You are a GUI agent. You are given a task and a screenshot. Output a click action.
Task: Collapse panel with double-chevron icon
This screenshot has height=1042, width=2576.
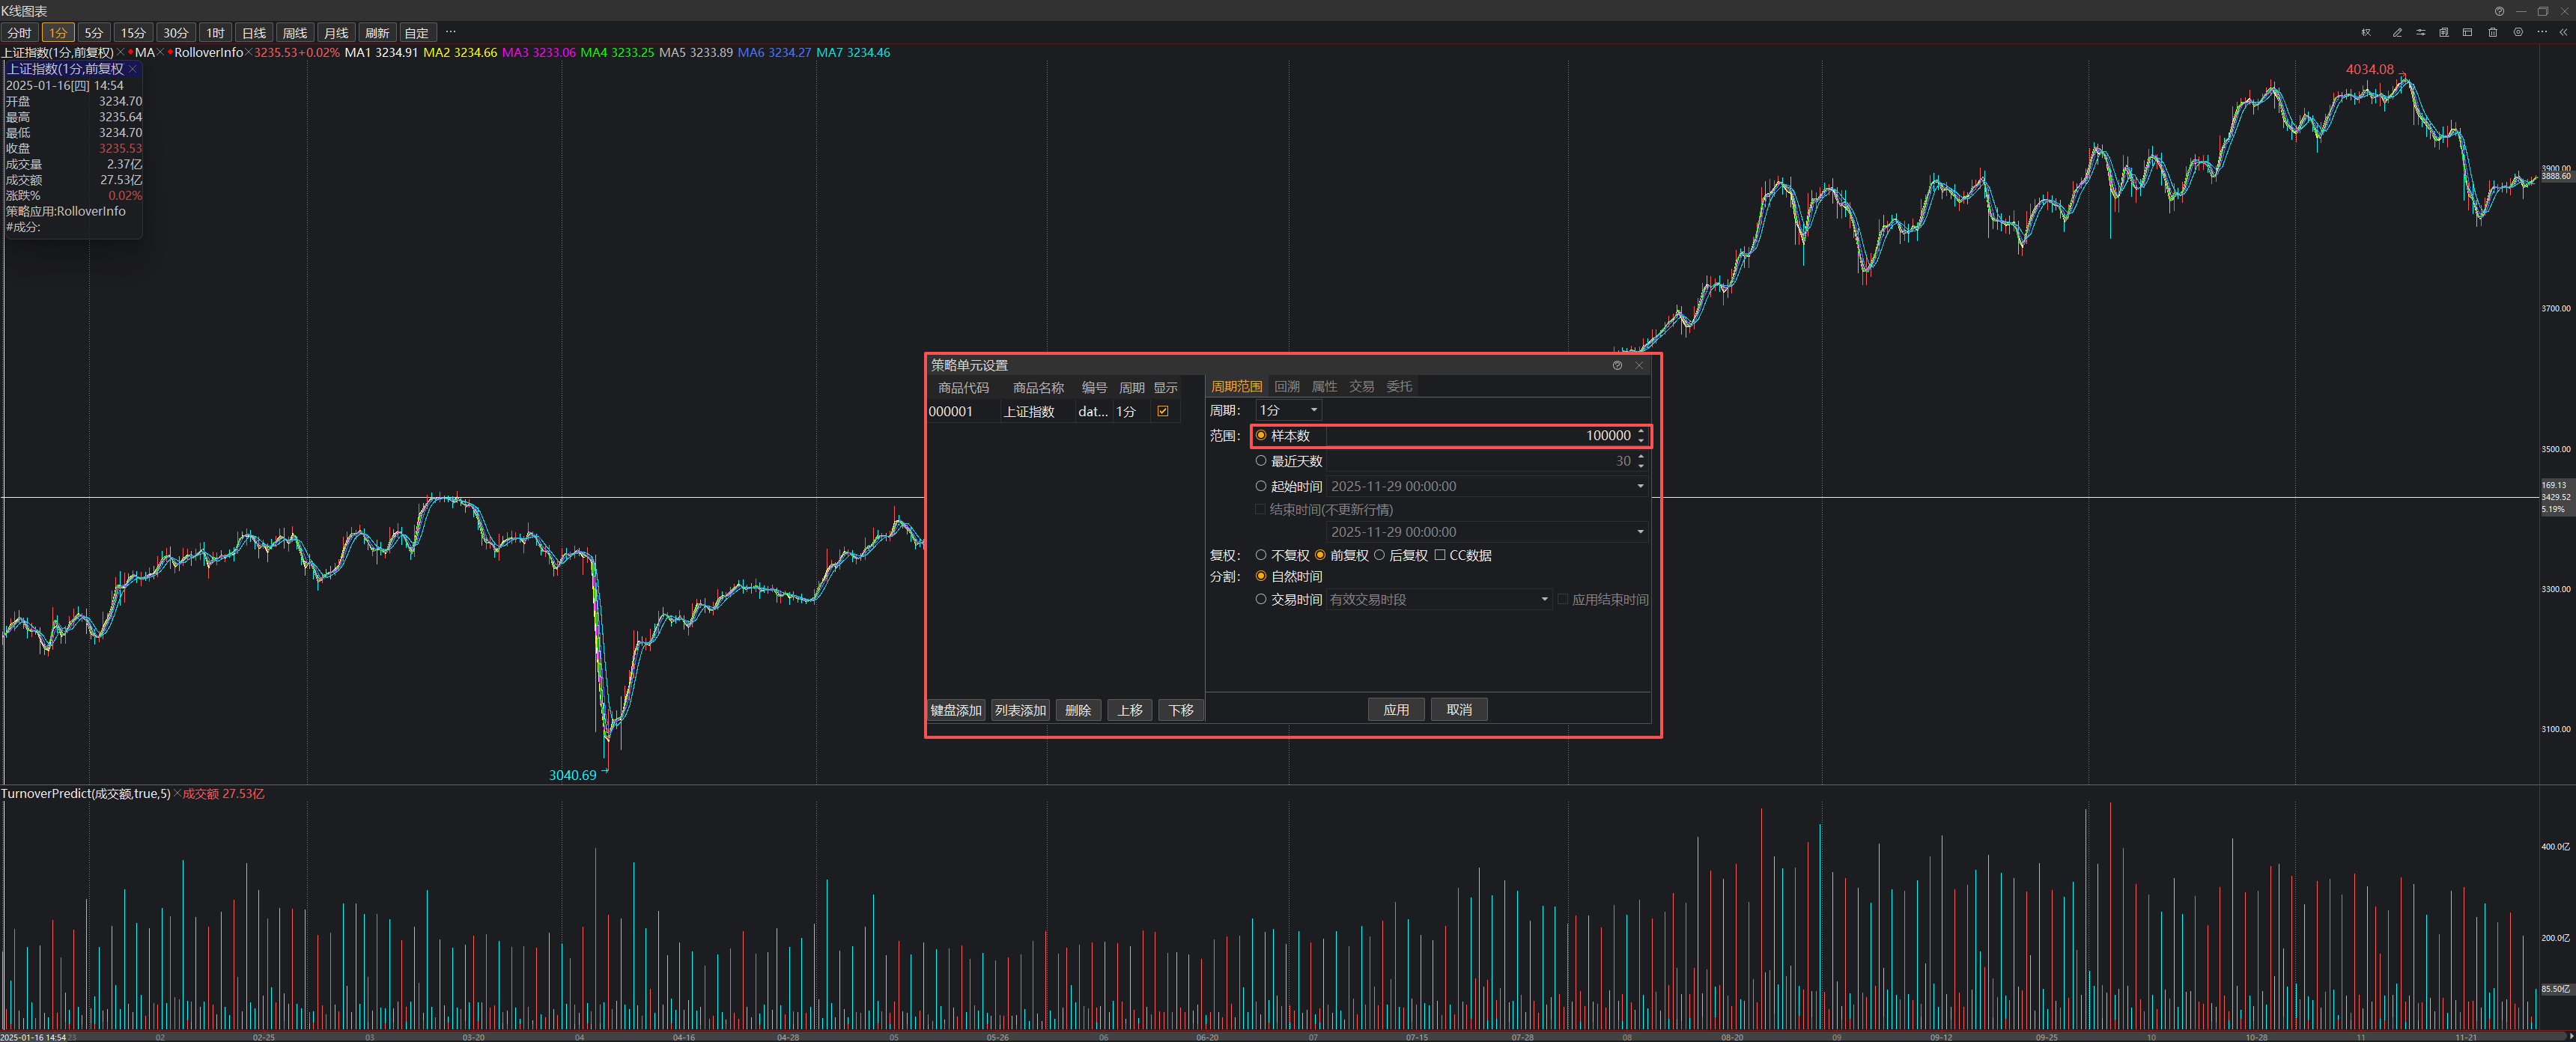click(x=2564, y=33)
